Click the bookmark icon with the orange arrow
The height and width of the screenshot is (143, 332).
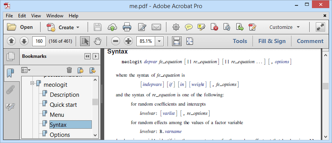point(93,70)
